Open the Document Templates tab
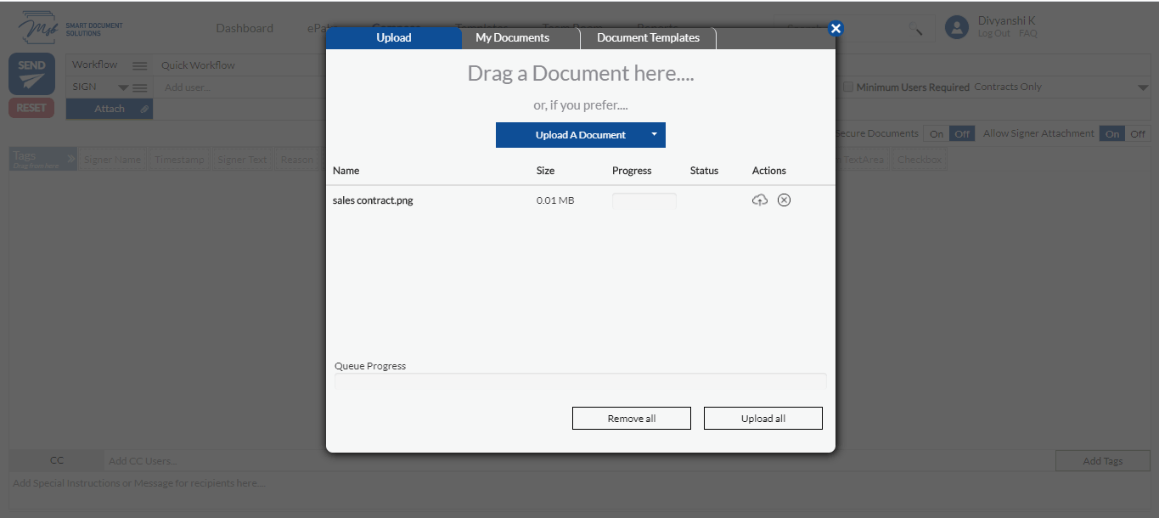The image size is (1159, 518). click(x=648, y=38)
